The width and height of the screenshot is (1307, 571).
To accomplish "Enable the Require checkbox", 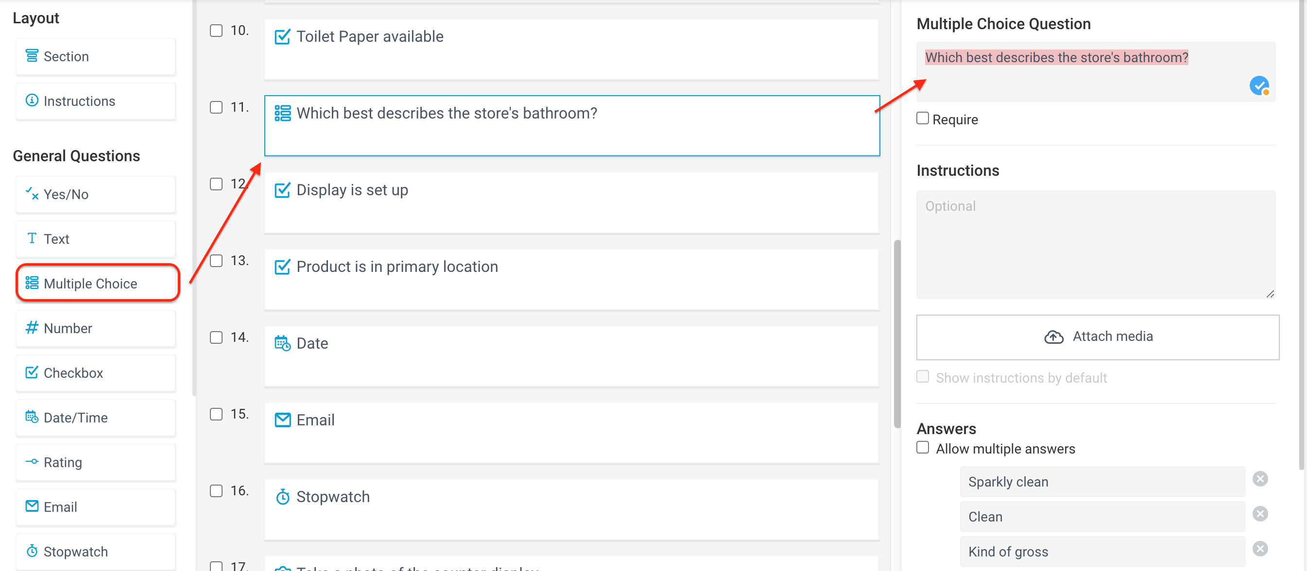I will pos(922,118).
